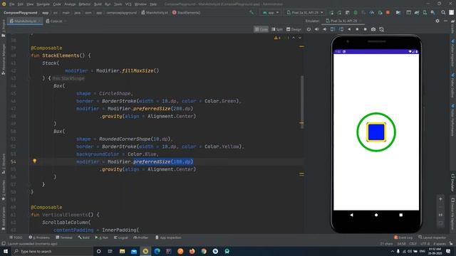The image size is (456, 256).
Task: Open the TODO tool window
Action: (x=16, y=238)
